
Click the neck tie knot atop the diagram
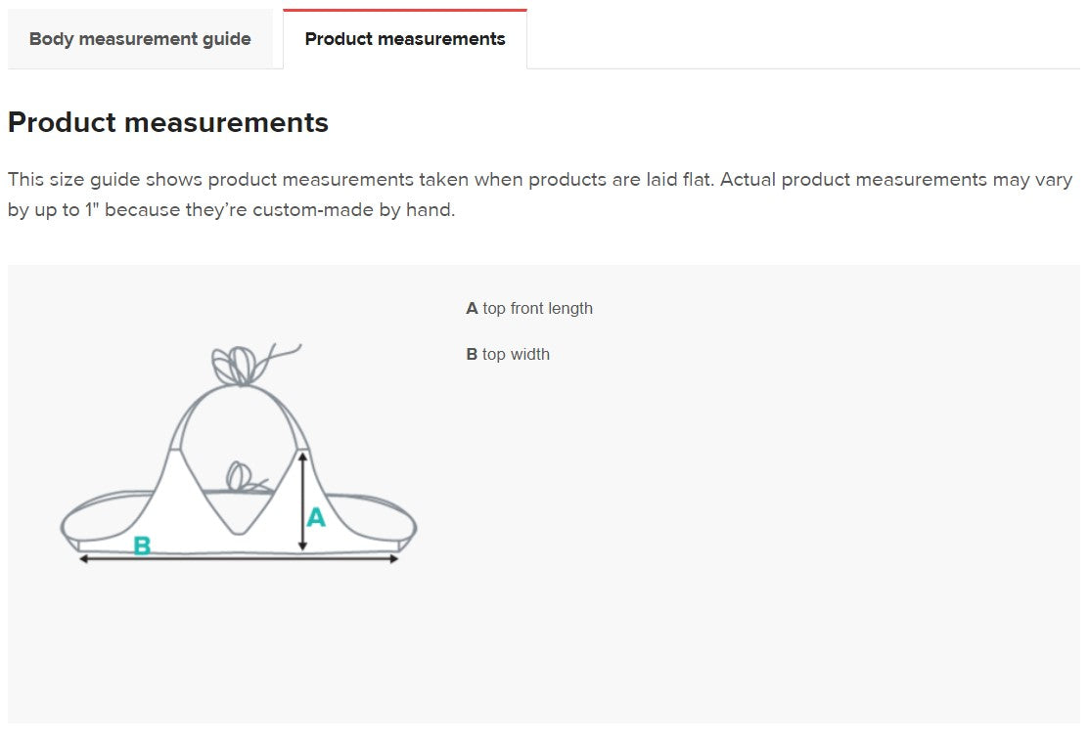pyautogui.click(x=234, y=365)
